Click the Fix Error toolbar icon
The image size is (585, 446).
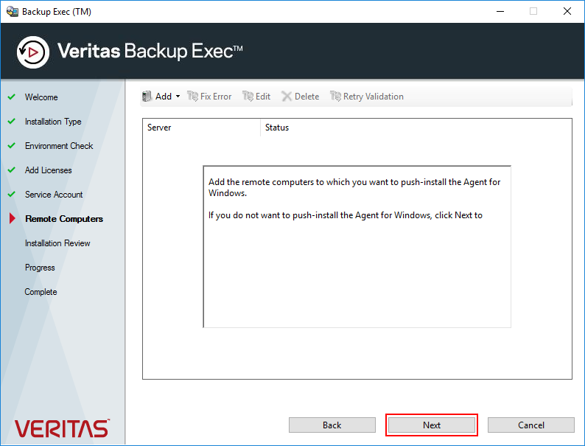pyautogui.click(x=192, y=97)
